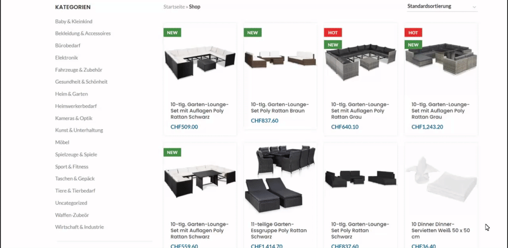Click the 11-teilige Garten-Essgruppe product image
This screenshot has height=248, width=508.
[280, 179]
